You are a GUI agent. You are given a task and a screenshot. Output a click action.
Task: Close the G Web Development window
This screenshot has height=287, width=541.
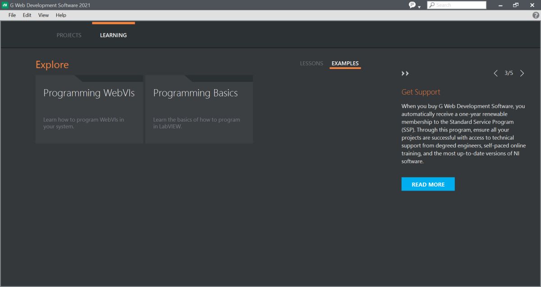tap(532, 5)
